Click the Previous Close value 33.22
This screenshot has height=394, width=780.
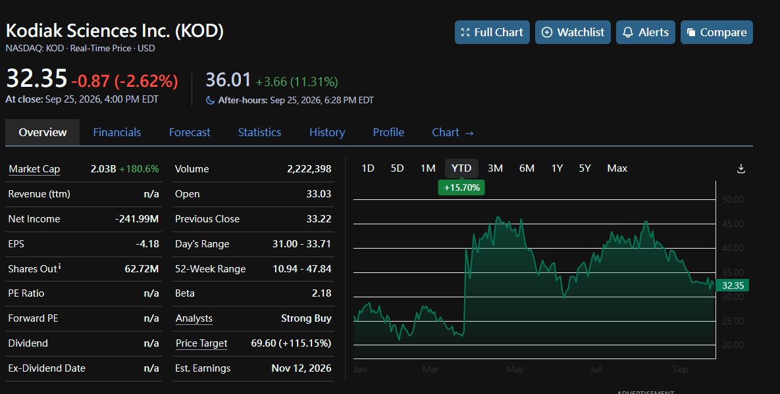point(319,218)
